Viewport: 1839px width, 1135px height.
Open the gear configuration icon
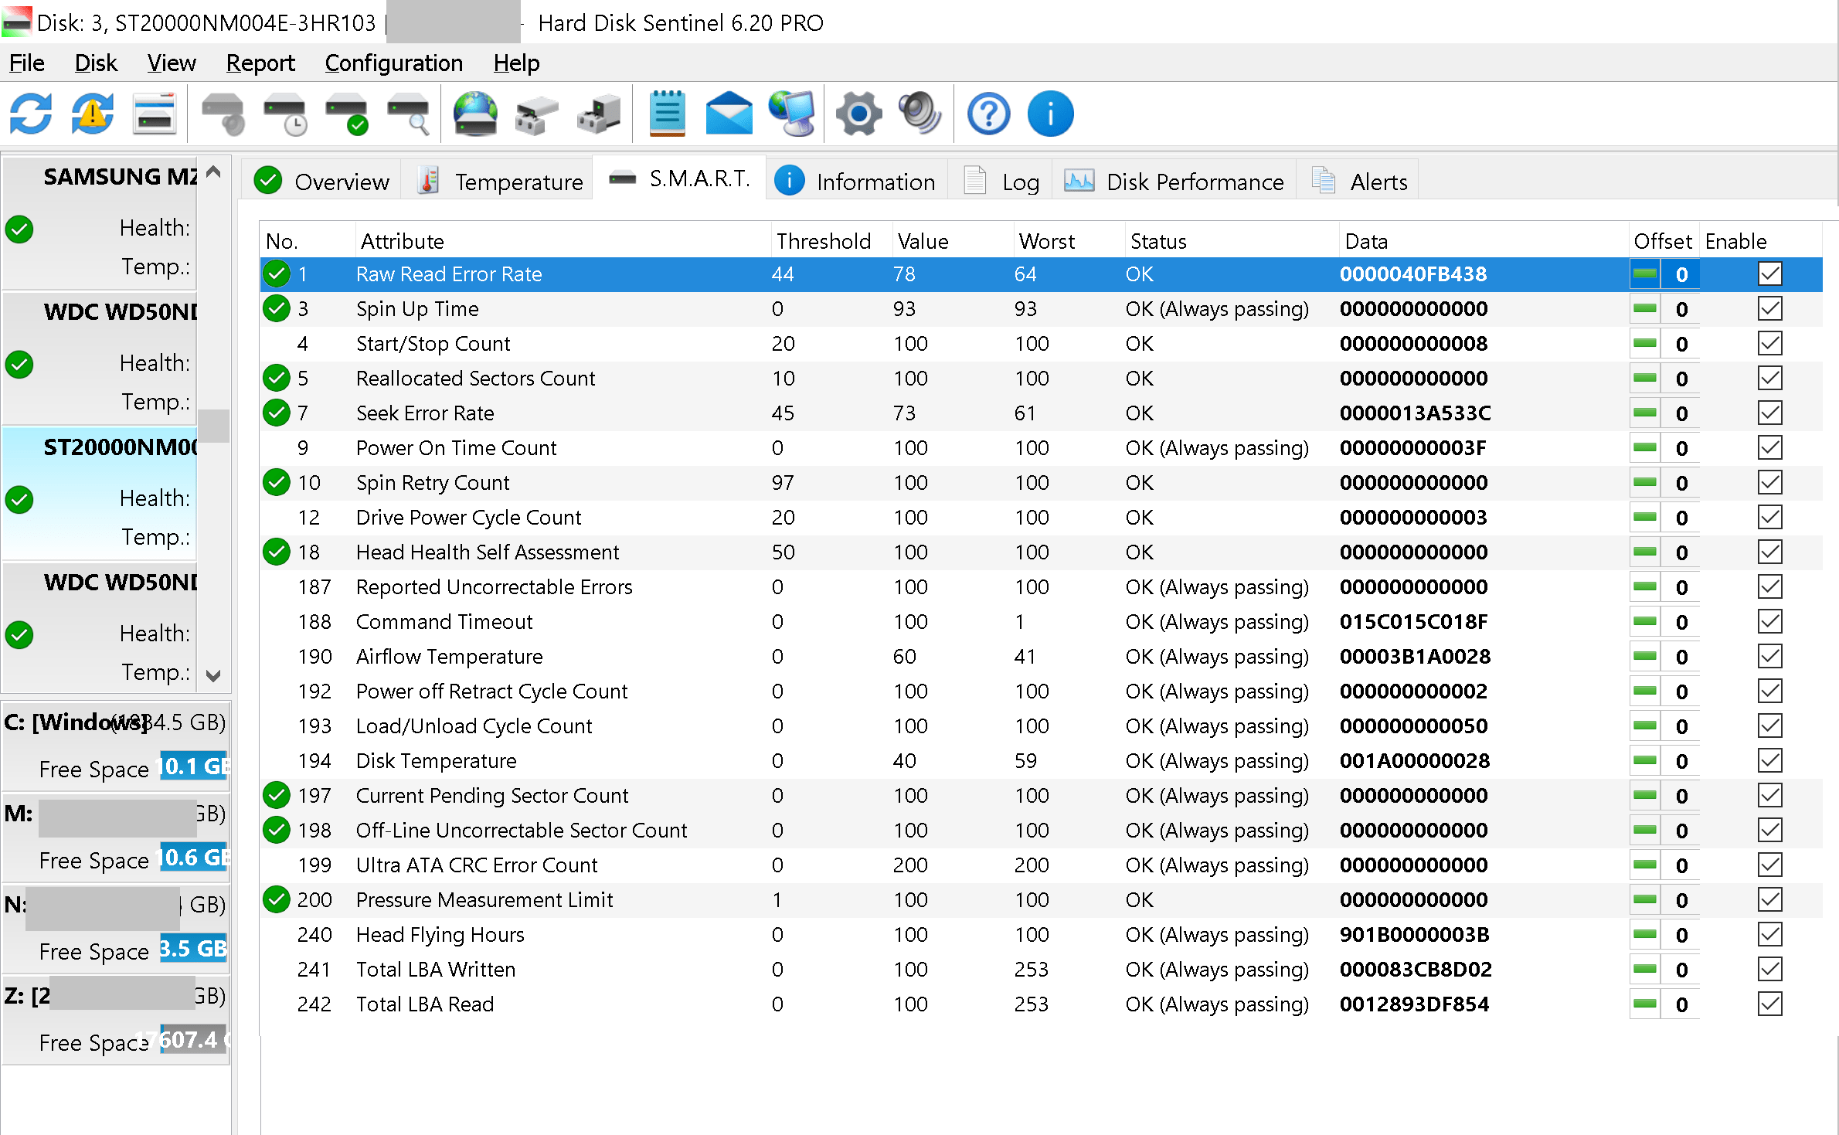click(x=858, y=114)
